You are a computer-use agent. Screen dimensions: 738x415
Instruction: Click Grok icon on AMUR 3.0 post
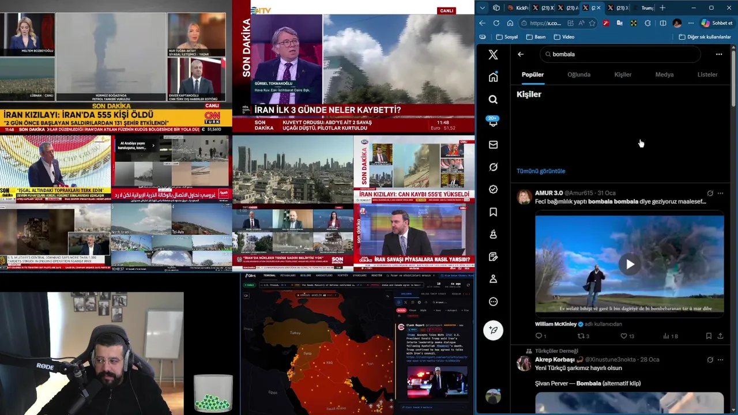click(710, 193)
